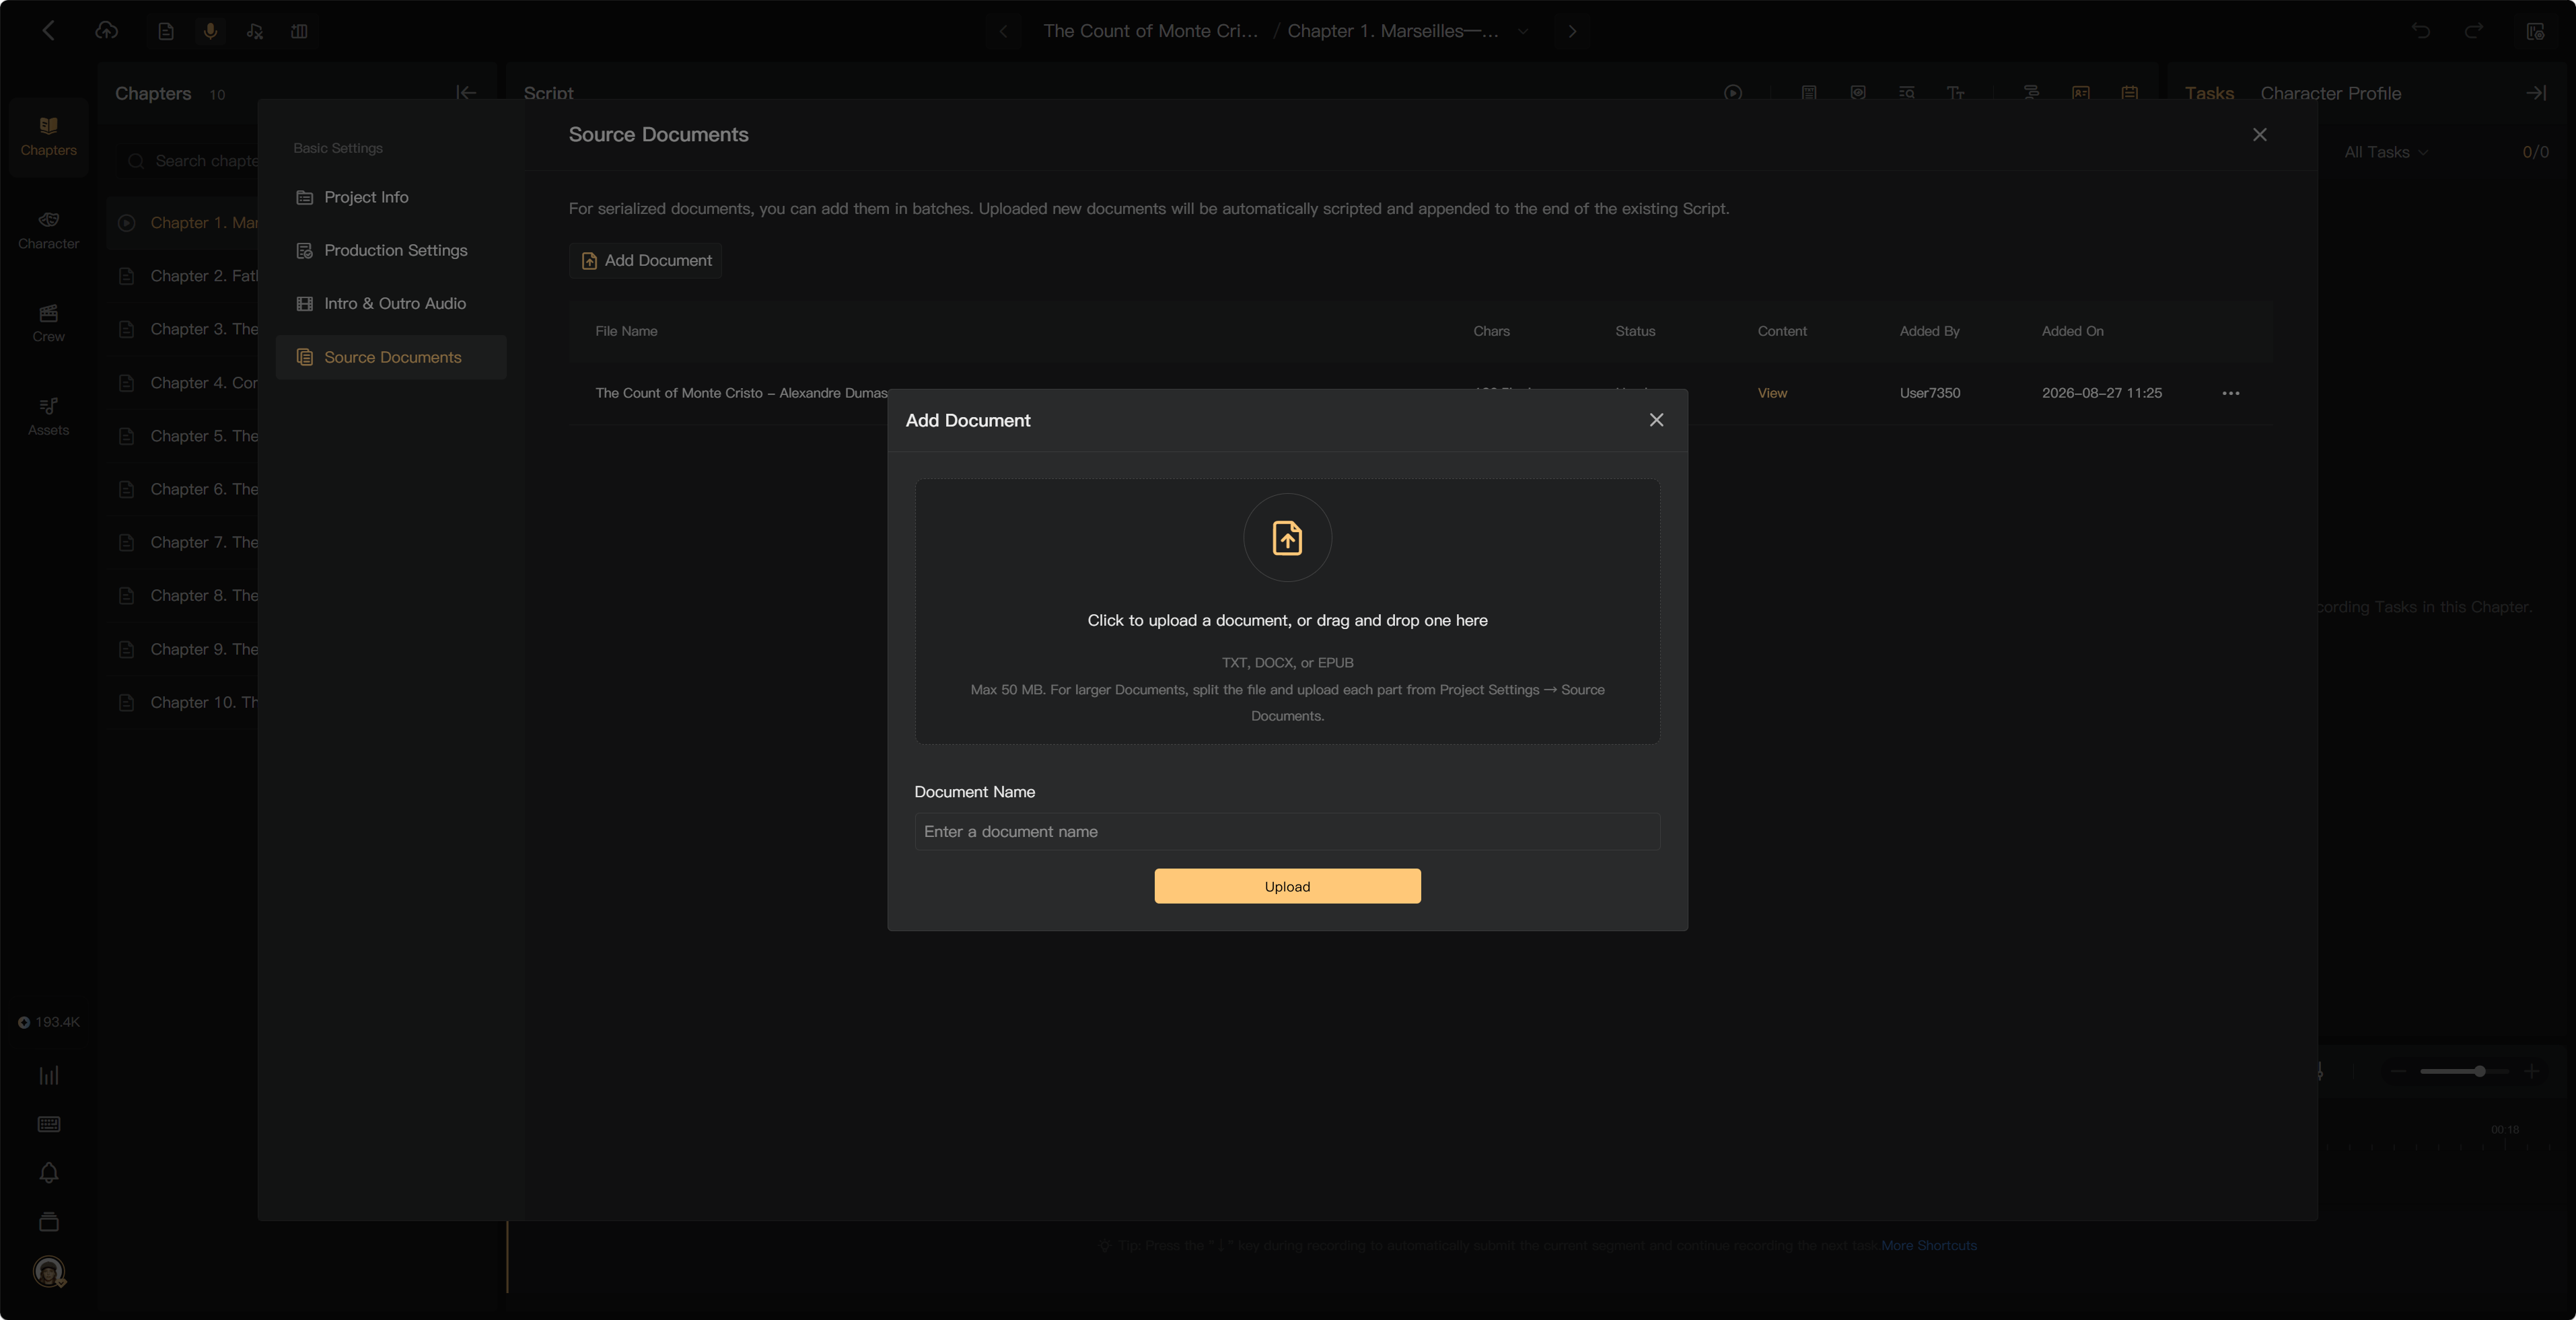Click the 193.4K credits indicator
2576x1320 pixels.
48,1022
